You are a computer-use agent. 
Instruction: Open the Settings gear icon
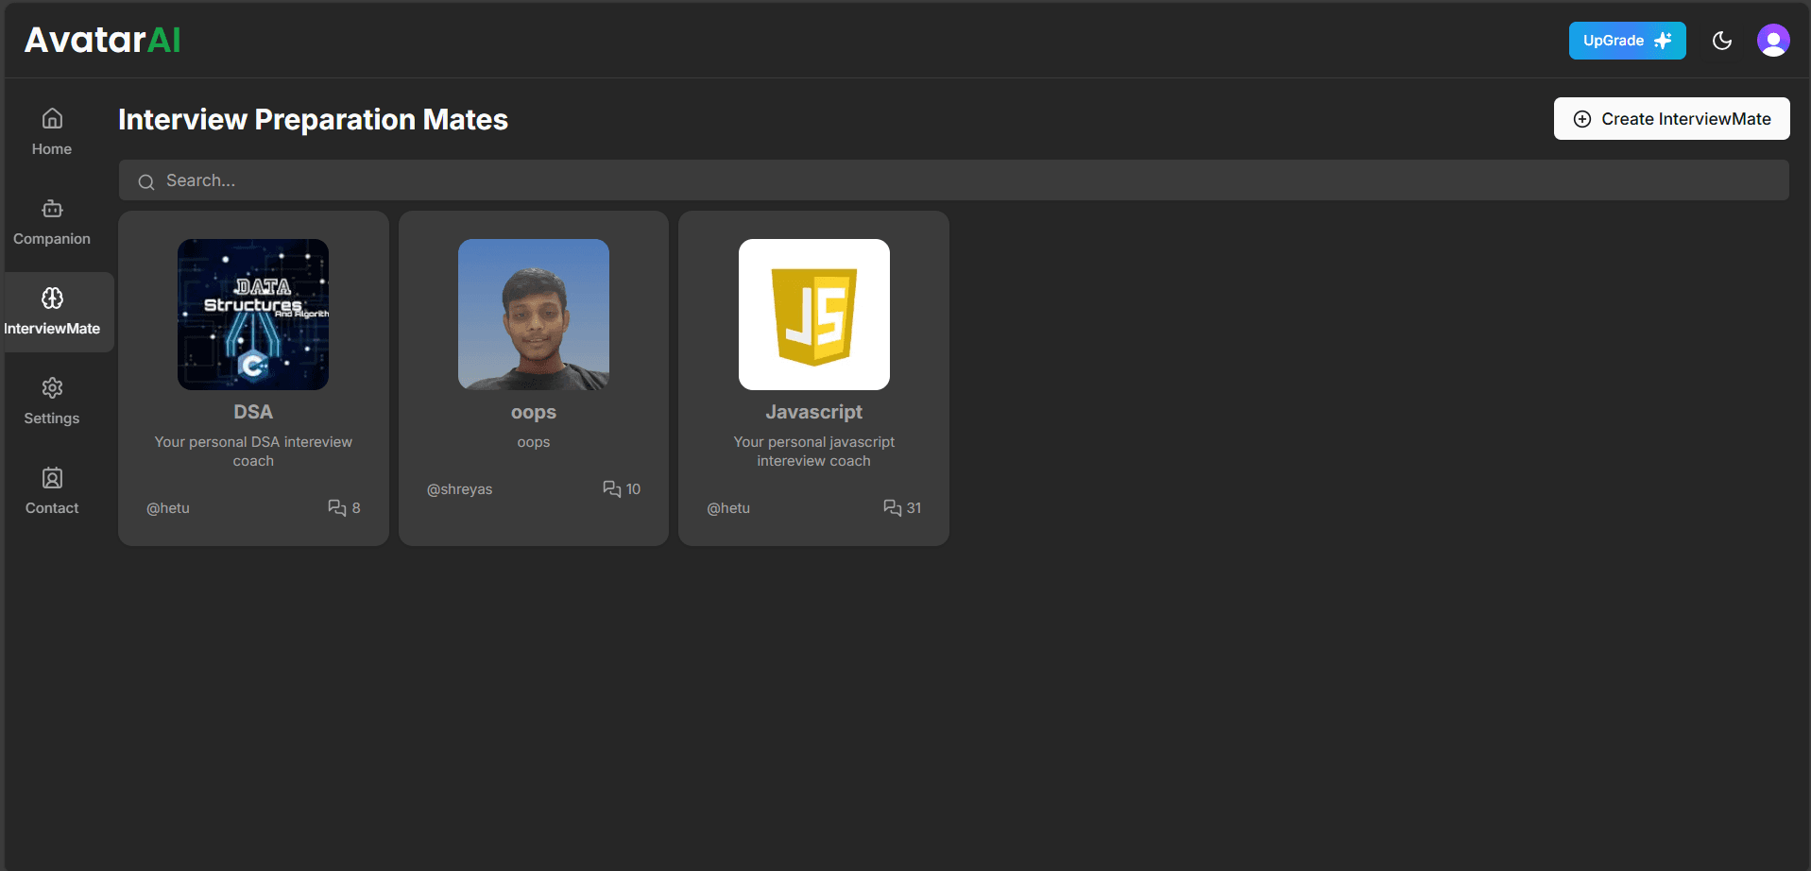pyautogui.click(x=52, y=387)
